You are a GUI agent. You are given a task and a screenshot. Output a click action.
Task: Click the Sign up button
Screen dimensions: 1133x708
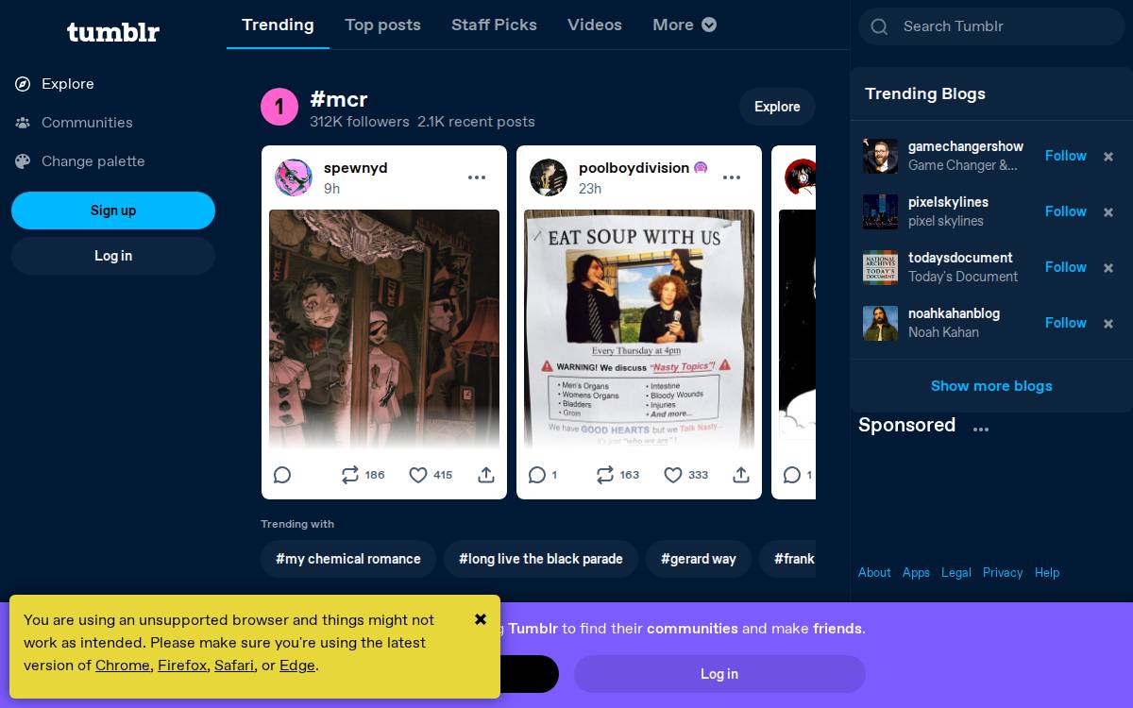(113, 211)
